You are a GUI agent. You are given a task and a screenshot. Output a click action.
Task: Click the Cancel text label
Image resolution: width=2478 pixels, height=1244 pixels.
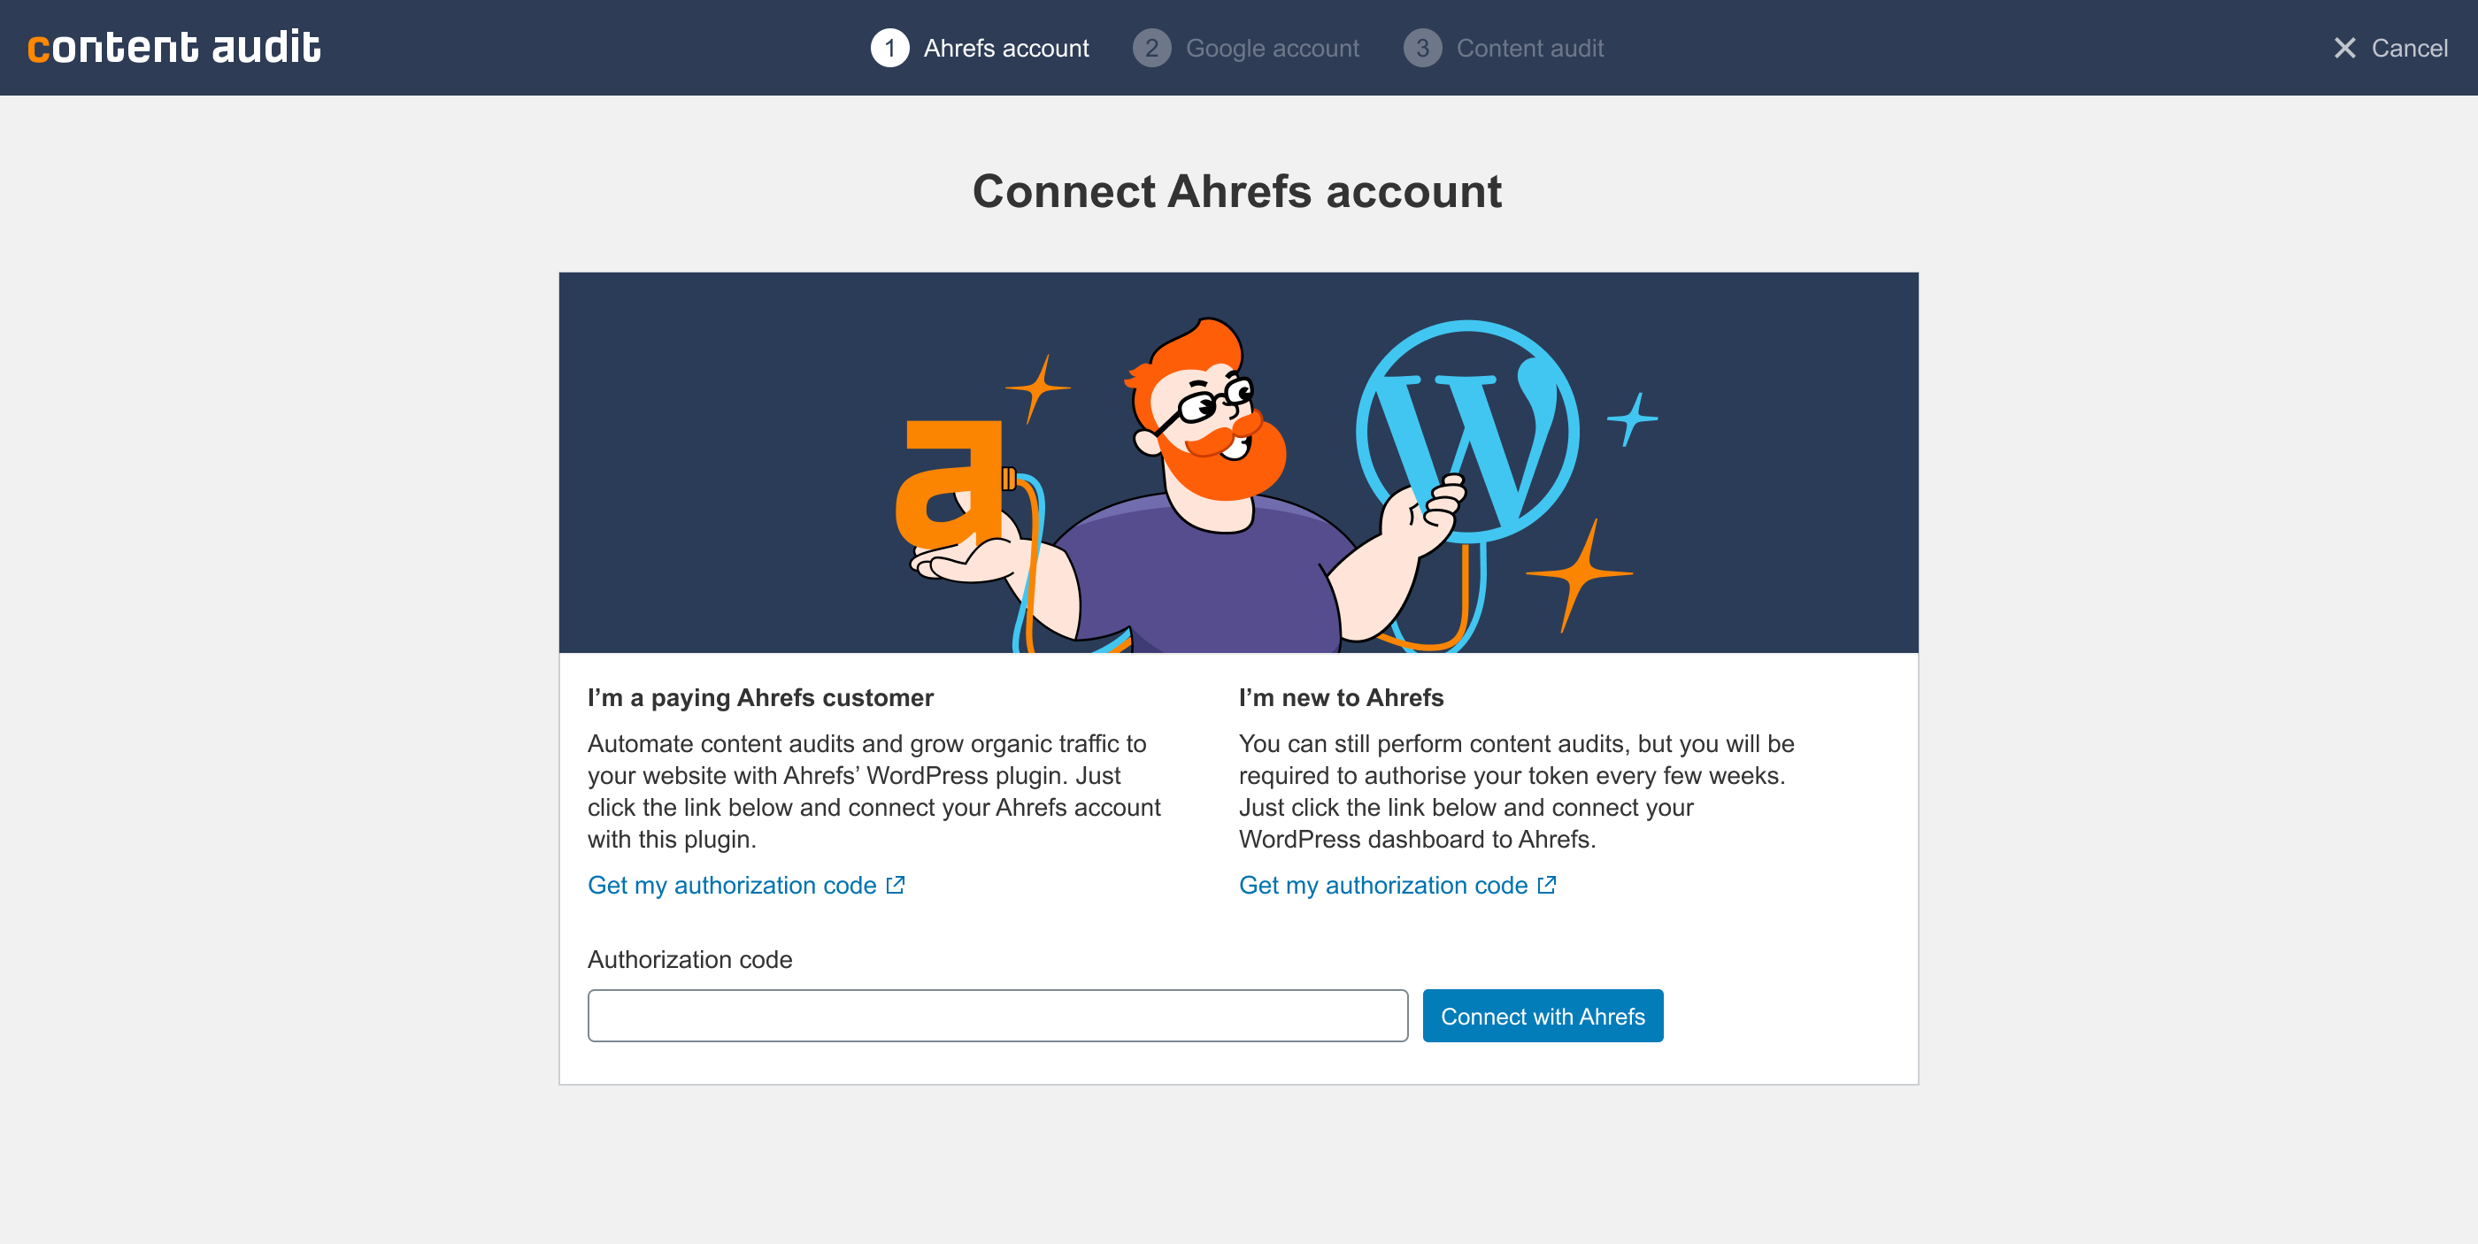2410,48
